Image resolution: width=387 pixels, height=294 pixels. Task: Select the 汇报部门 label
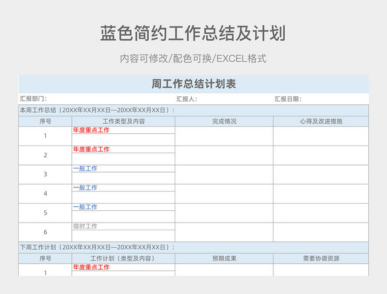tap(33, 99)
